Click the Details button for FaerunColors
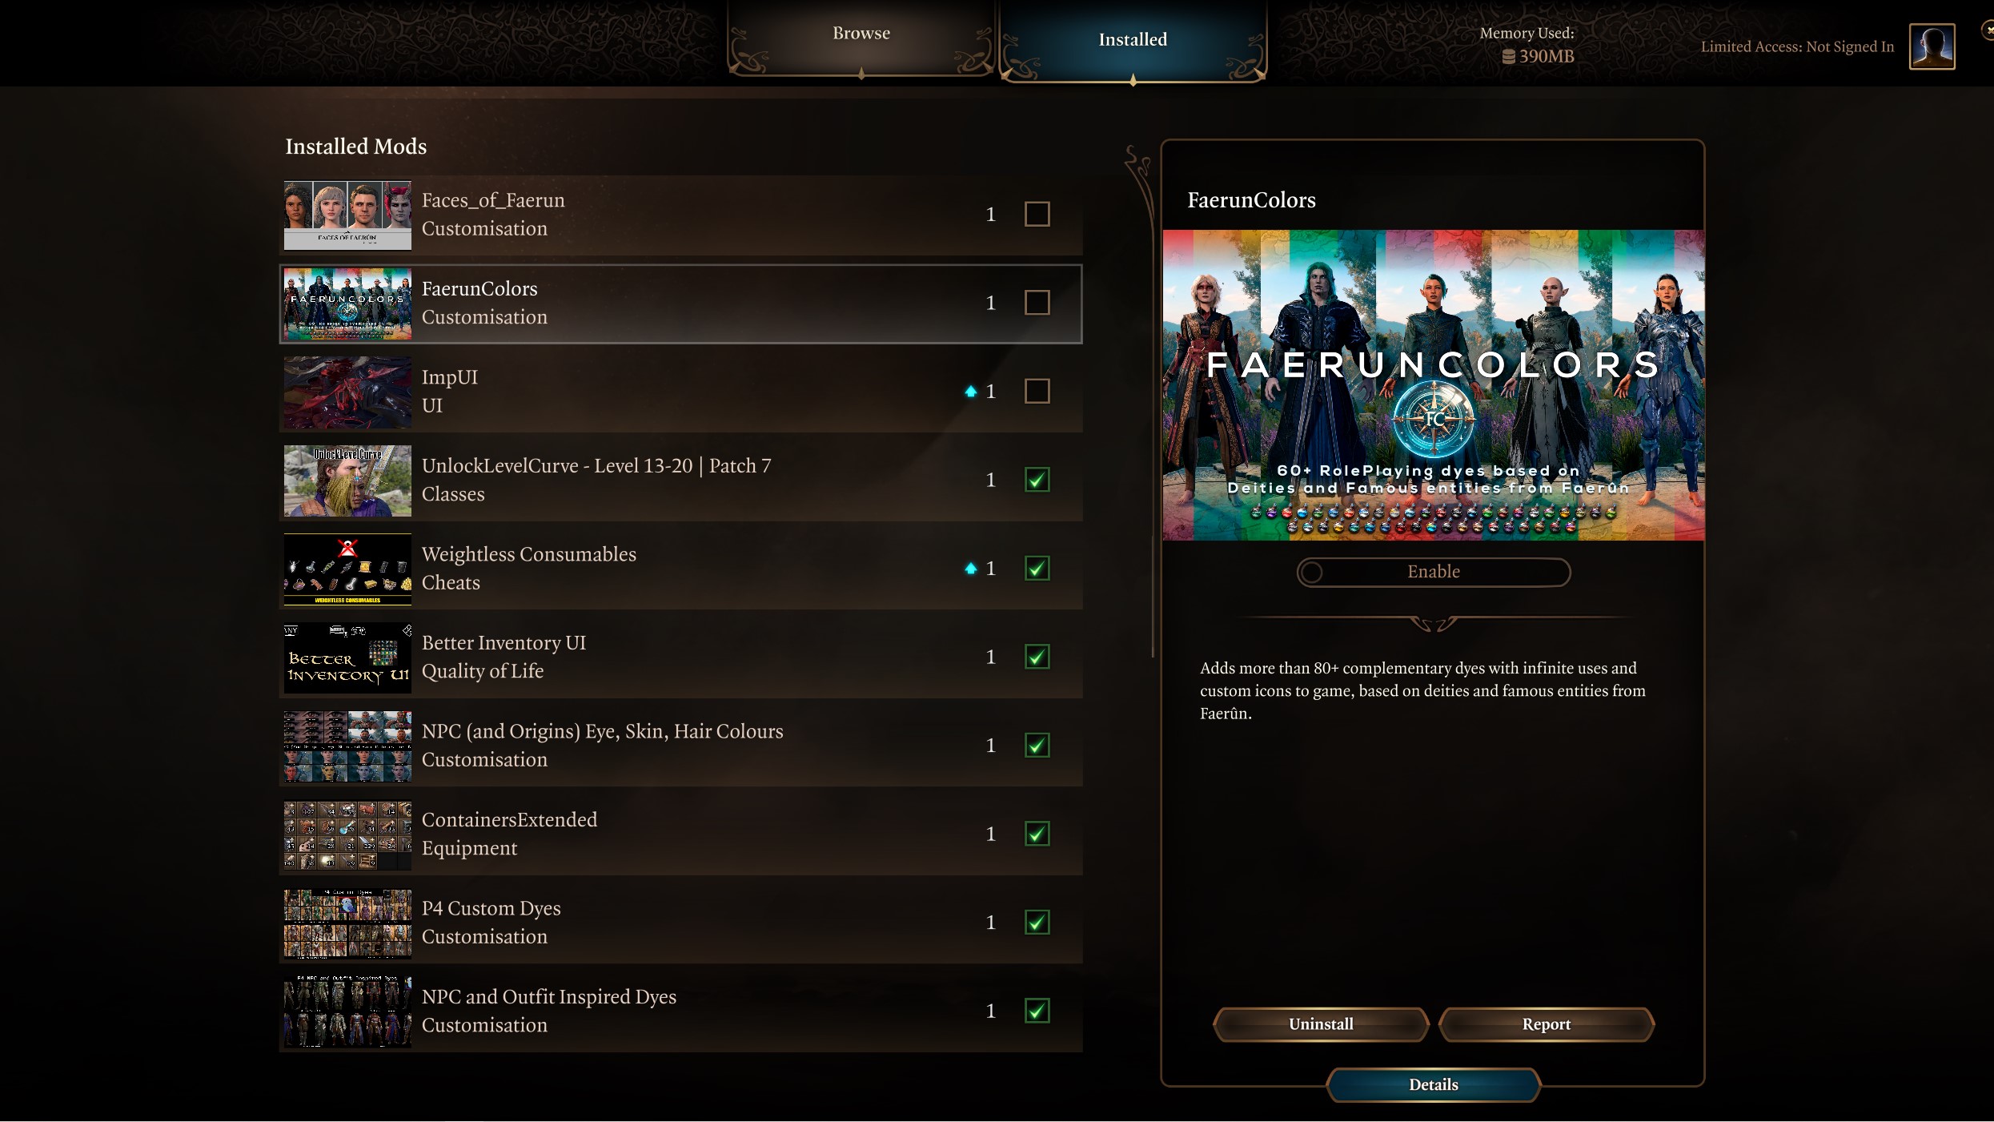This screenshot has width=1994, height=1122. click(x=1433, y=1084)
